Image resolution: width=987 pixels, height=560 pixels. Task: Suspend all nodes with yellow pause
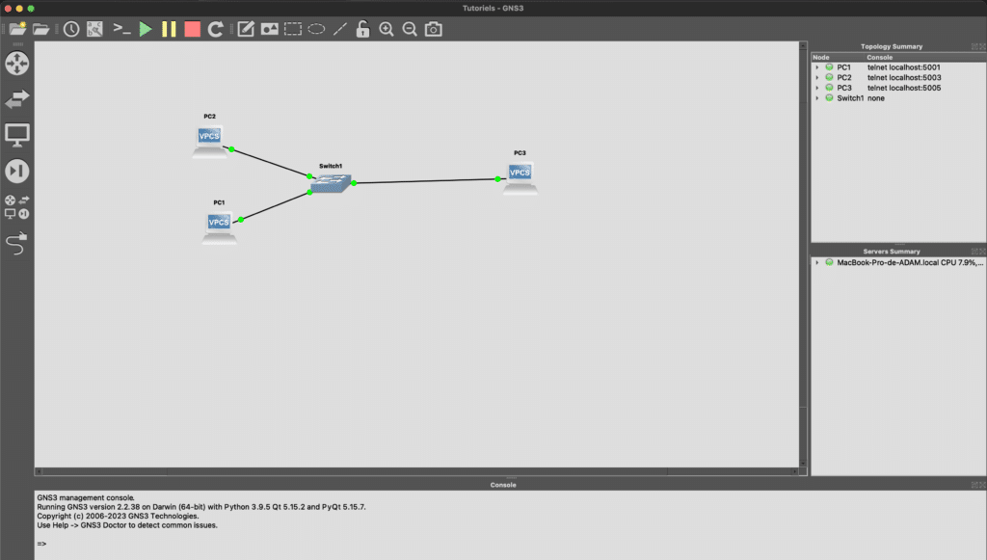click(x=169, y=29)
